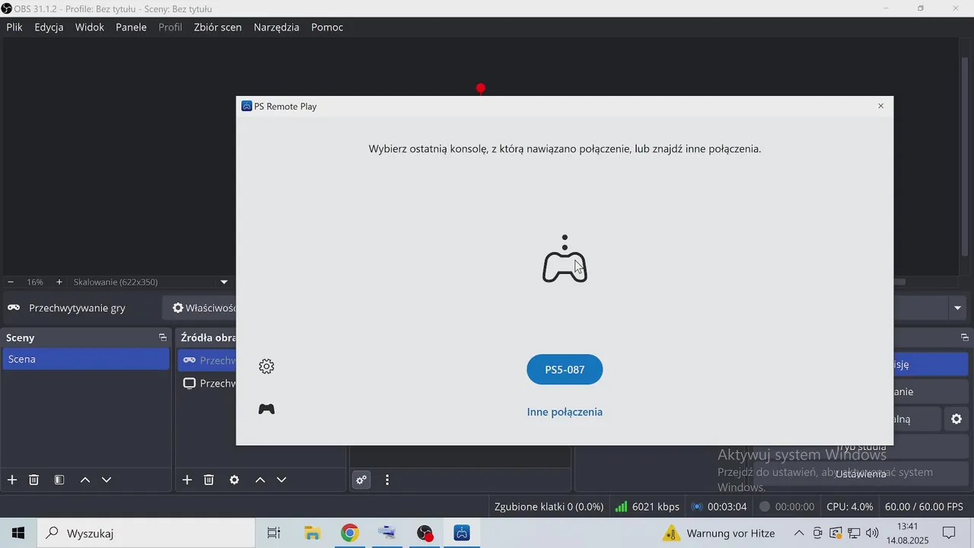Click the Wyszukaj taskbar search box

146,533
